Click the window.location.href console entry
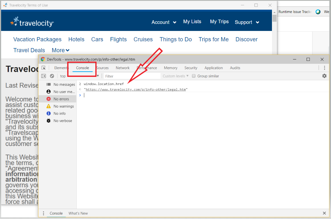Image resolution: width=331 pixels, height=219 pixels. 104,84
